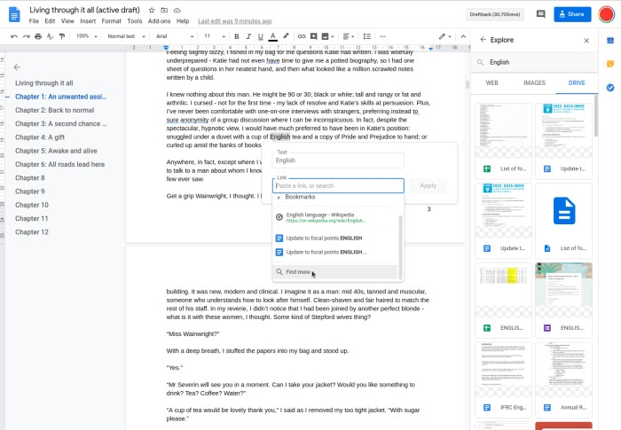Click the Link input field

coord(338,185)
